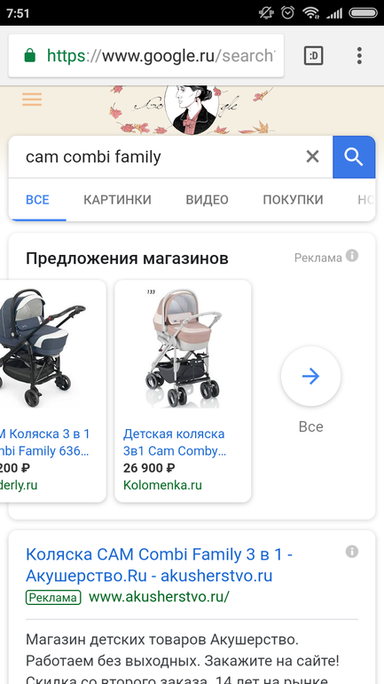Open the dark blue stroller product image

click(42, 346)
